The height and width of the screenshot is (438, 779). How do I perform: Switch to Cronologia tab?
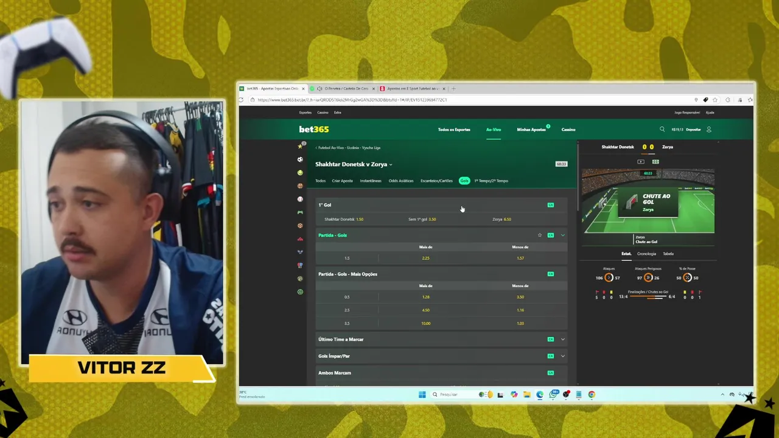pos(646,254)
